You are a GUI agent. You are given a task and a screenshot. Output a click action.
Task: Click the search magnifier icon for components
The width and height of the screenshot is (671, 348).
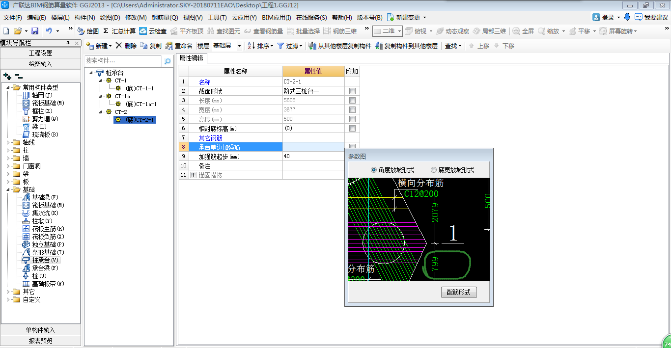(x=168, y=61)
